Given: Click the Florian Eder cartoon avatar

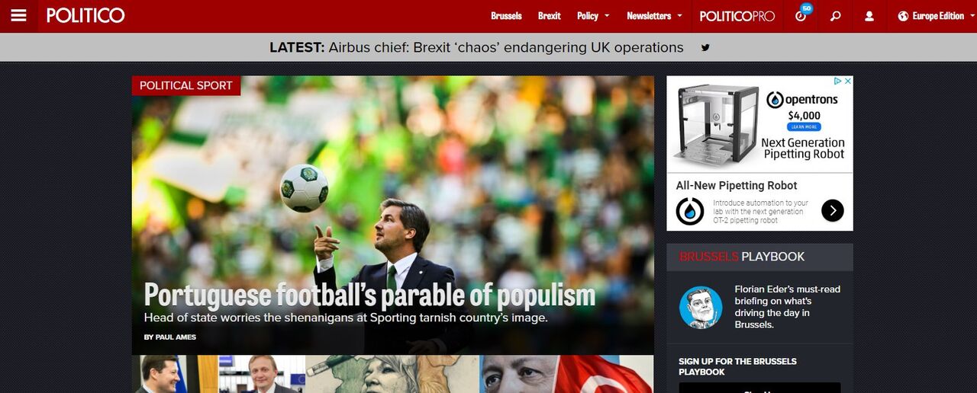Looking at the screenshot, I should 701,308.
